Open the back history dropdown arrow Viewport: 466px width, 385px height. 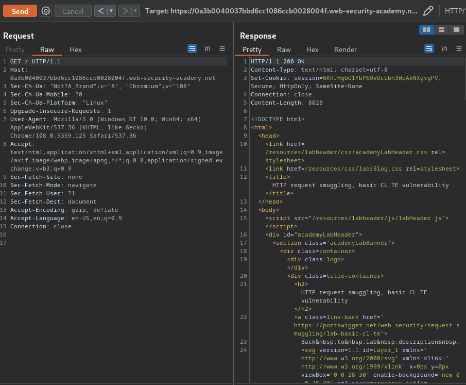pos(111,11)
